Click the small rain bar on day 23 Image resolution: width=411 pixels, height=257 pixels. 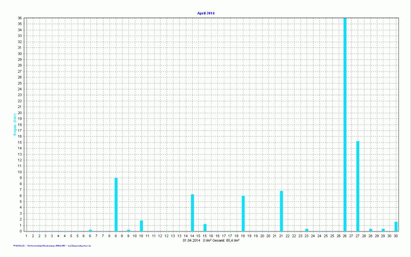[x=307, y=230]
